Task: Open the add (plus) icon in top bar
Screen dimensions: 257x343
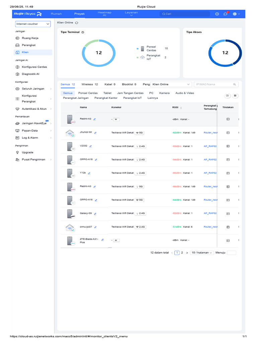Action: (x=217, y=14)
